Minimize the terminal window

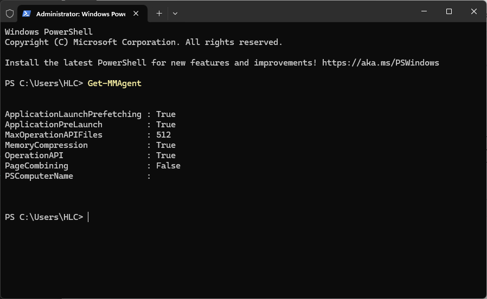click(x=424, y=11)
